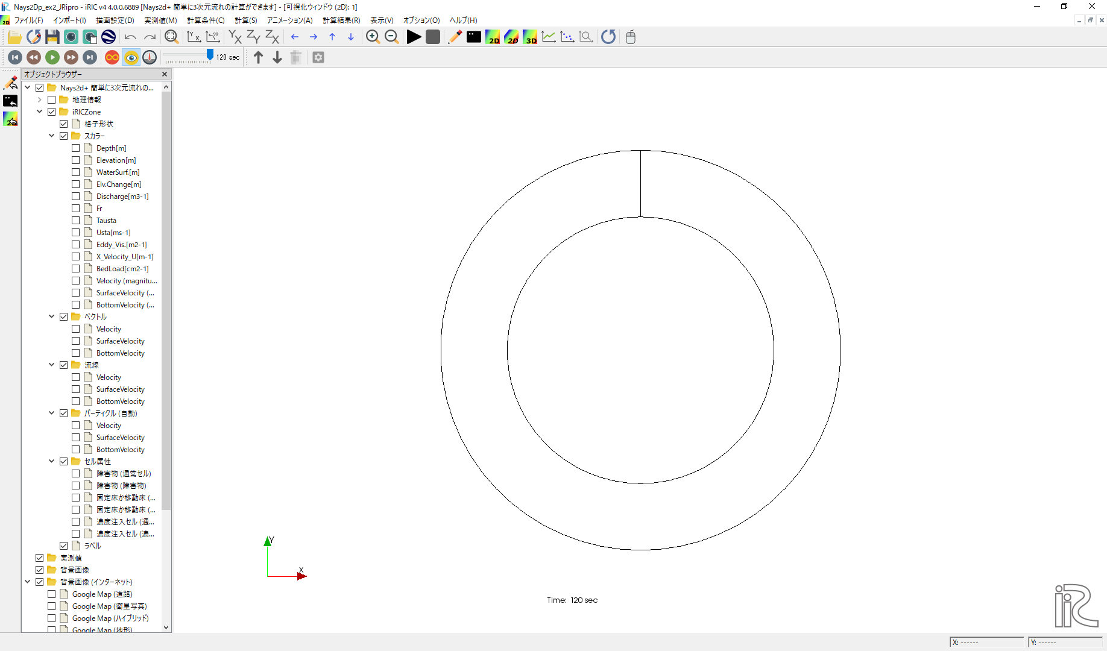
Task: Expand the 地理情報 folder
Action: [x=40, y=100]
